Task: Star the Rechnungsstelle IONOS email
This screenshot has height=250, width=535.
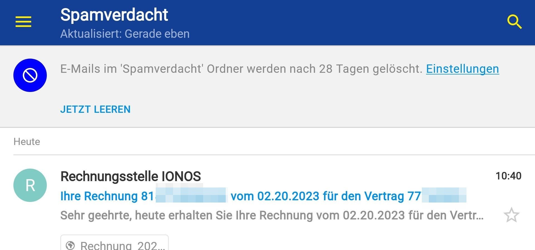Action: [512, 215]
